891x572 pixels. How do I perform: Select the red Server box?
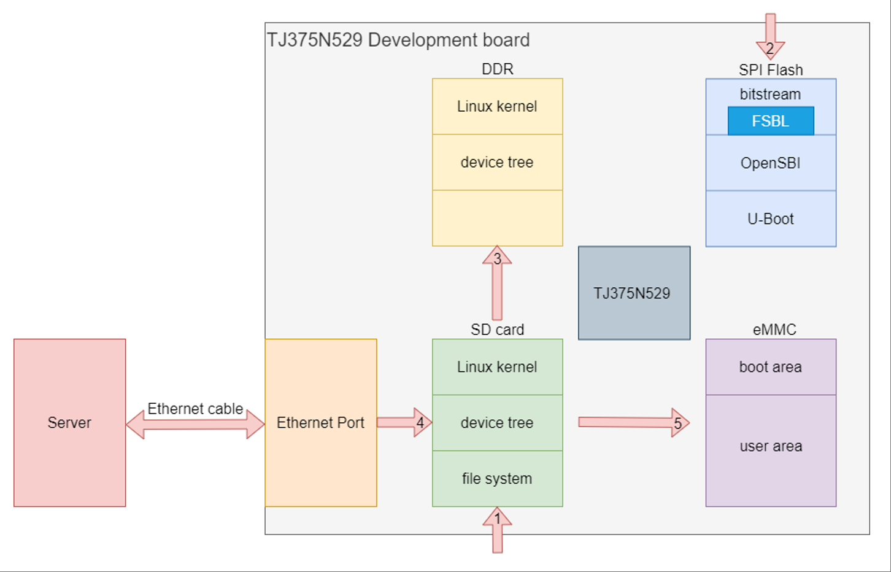point(69,422)
